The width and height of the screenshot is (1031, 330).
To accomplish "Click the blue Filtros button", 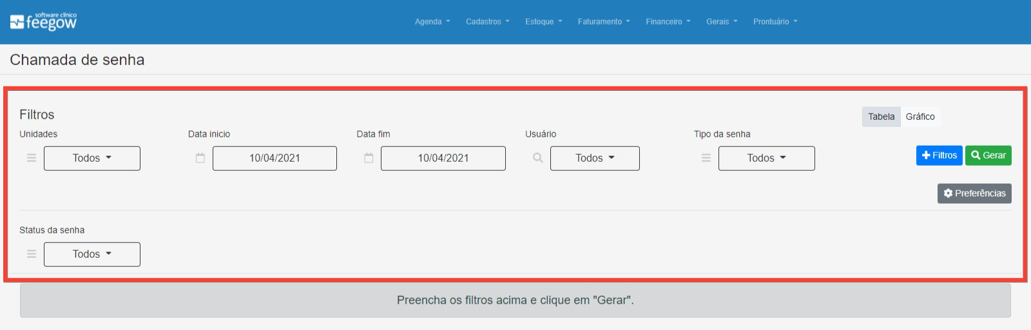I will 939,155.
